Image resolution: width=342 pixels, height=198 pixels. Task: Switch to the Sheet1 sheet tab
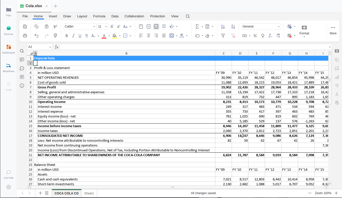(x=89, y=193)
